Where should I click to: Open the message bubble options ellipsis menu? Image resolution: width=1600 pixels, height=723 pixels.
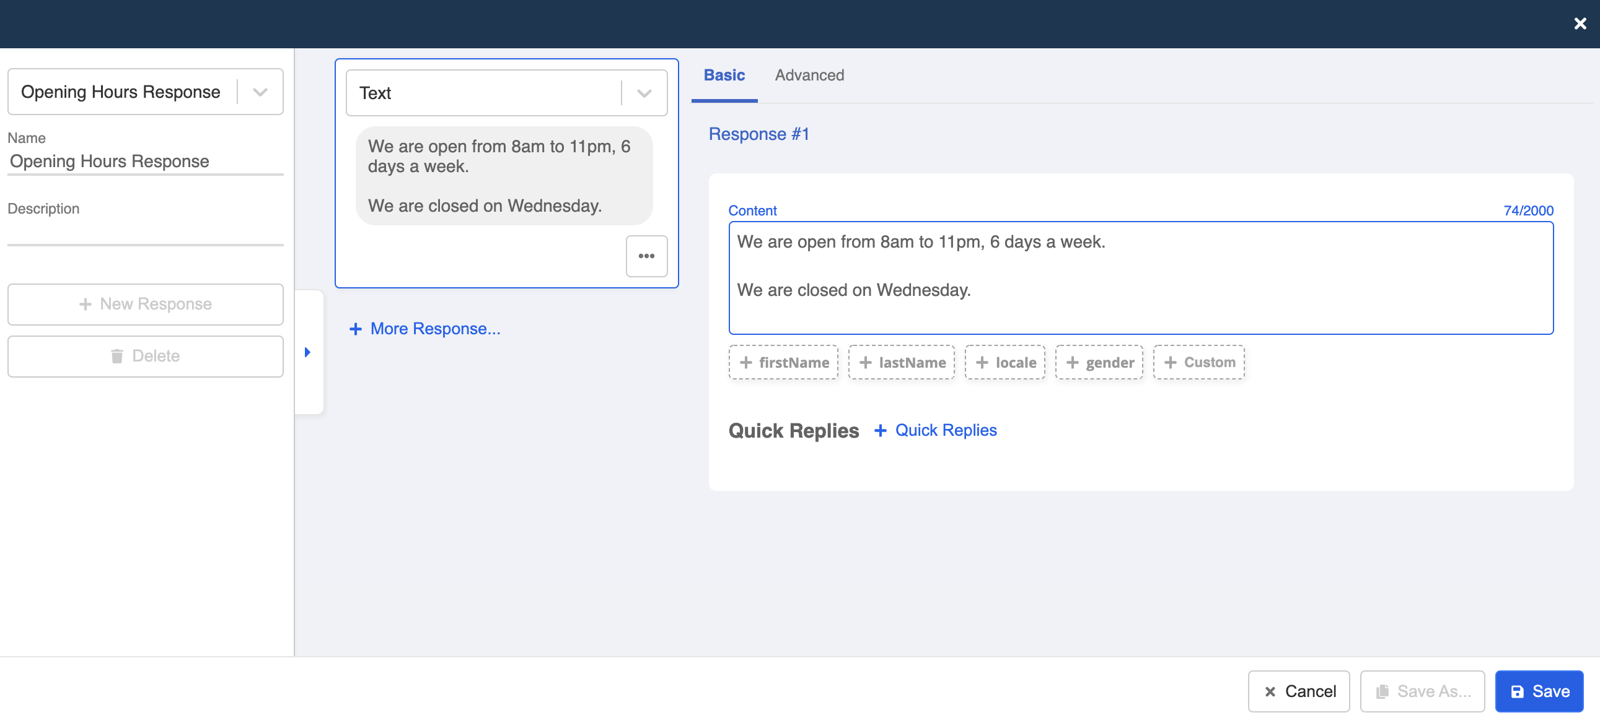646,256
